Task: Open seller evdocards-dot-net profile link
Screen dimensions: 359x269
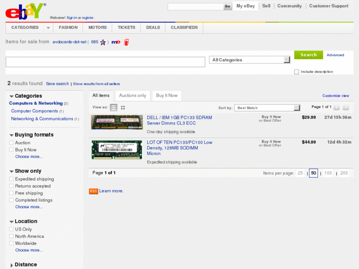Action: point(70,42)
